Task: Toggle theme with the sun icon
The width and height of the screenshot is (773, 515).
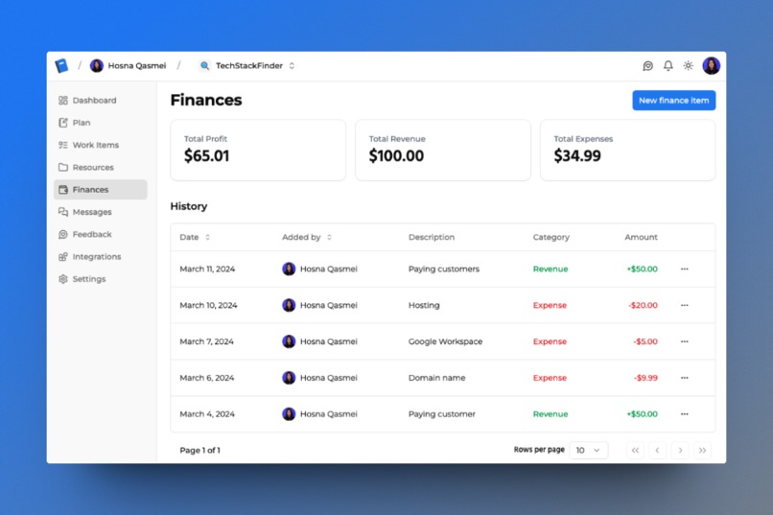Action: [689, 65]
